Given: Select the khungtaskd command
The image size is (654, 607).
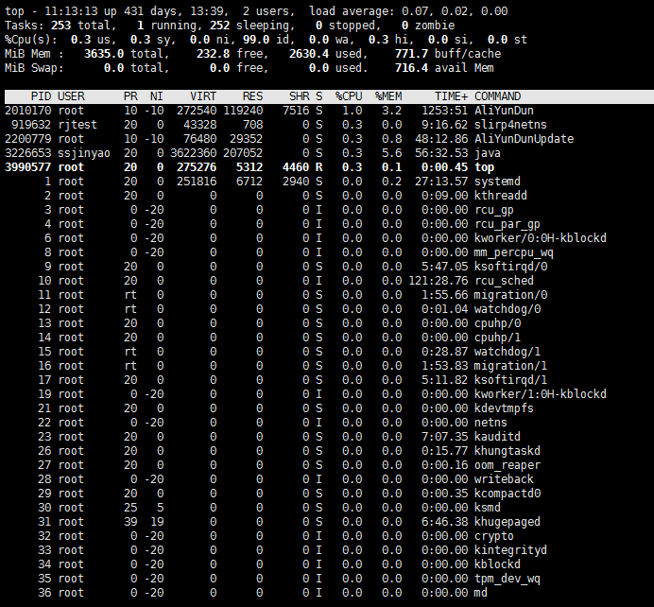Looking at the screenshot, I should click(x=508, y=451).
